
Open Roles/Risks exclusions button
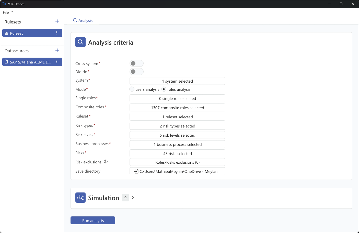tap(177, 162)
